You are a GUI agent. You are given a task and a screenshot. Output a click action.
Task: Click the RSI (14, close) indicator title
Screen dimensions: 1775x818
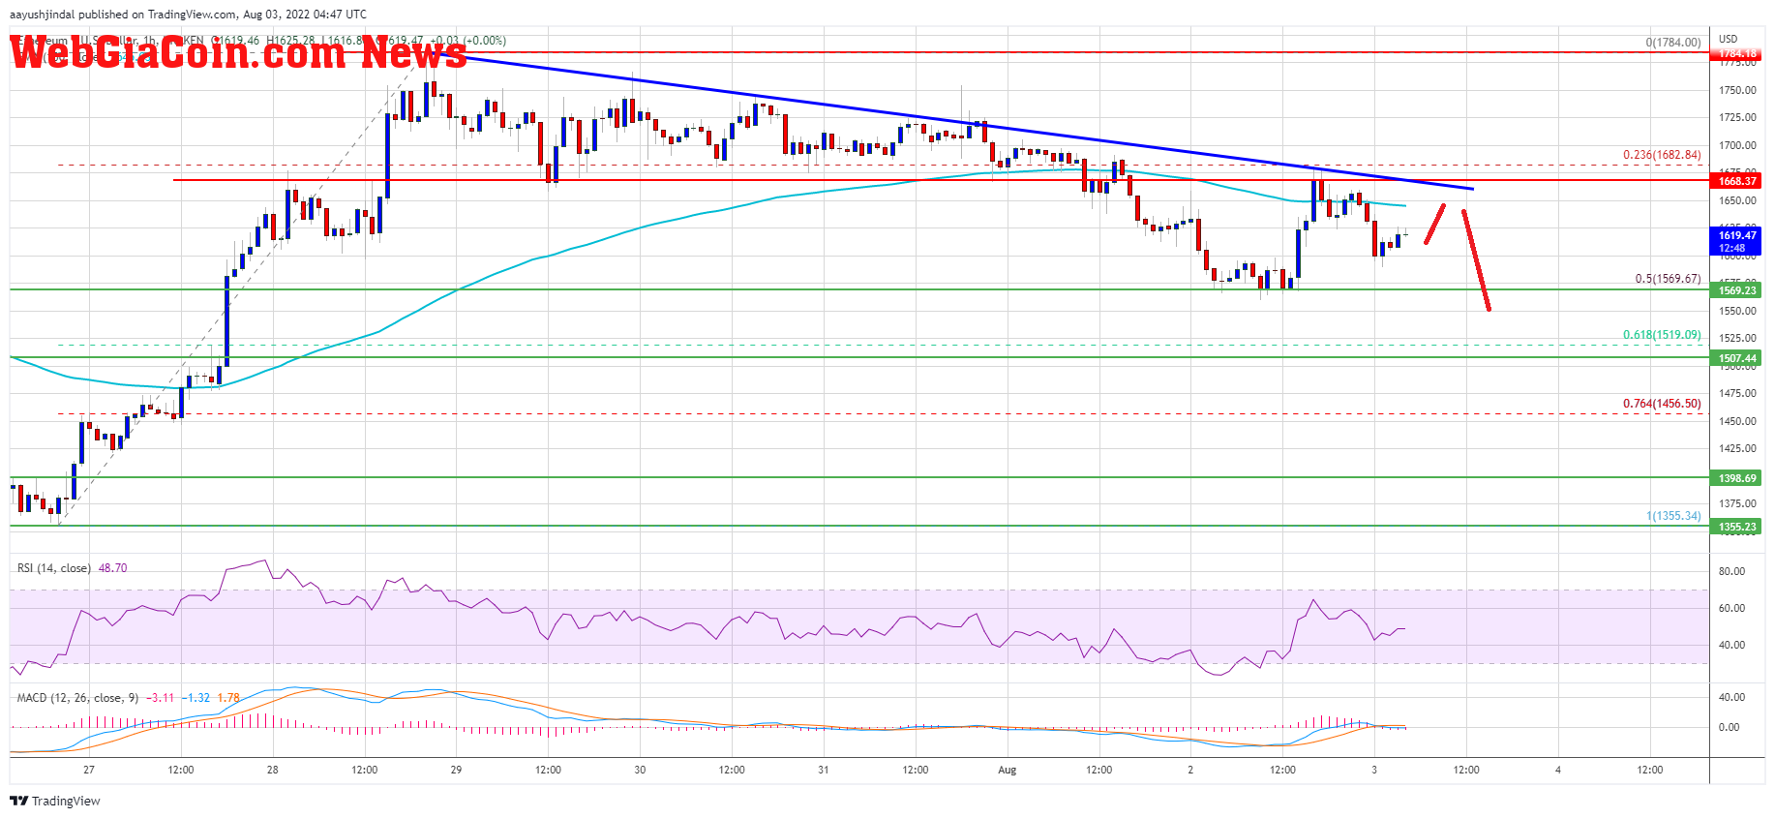point(54,568)
